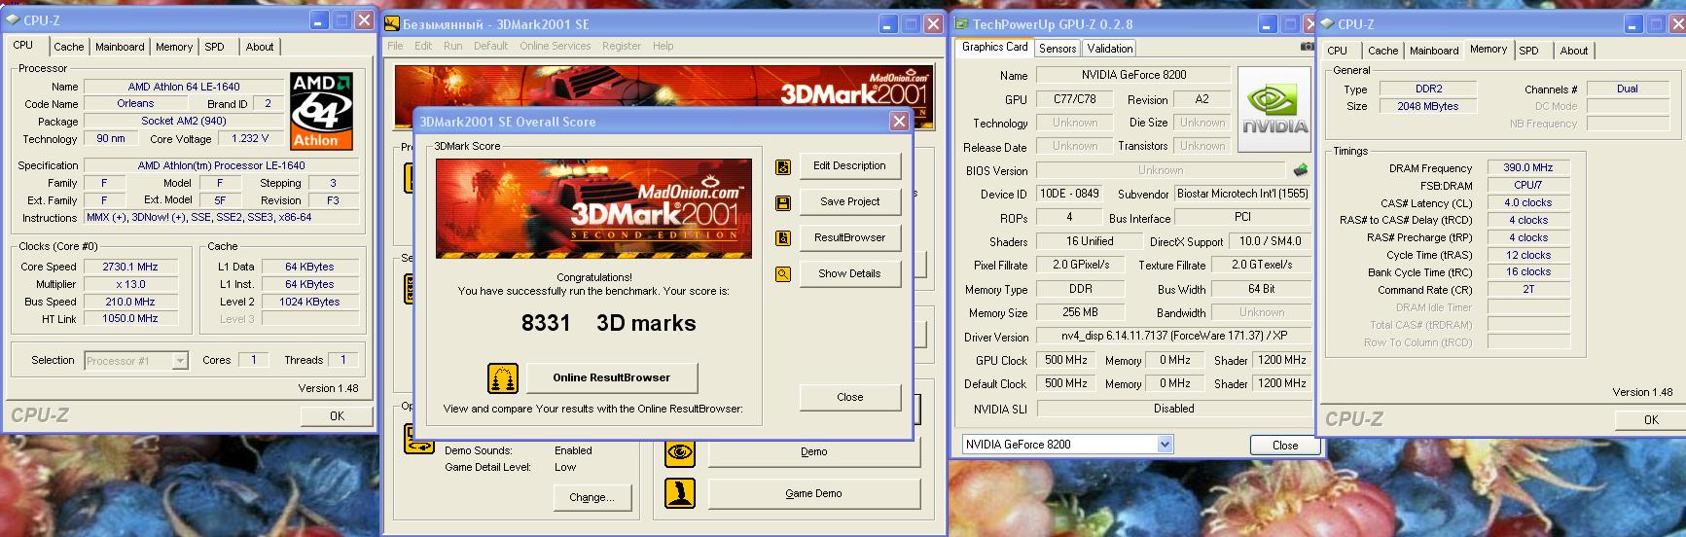Image resolution: width=1686 pixels, height=537 pixels.
Task: Open About tab in left CPU-Z window
Action: coord(259,47)
